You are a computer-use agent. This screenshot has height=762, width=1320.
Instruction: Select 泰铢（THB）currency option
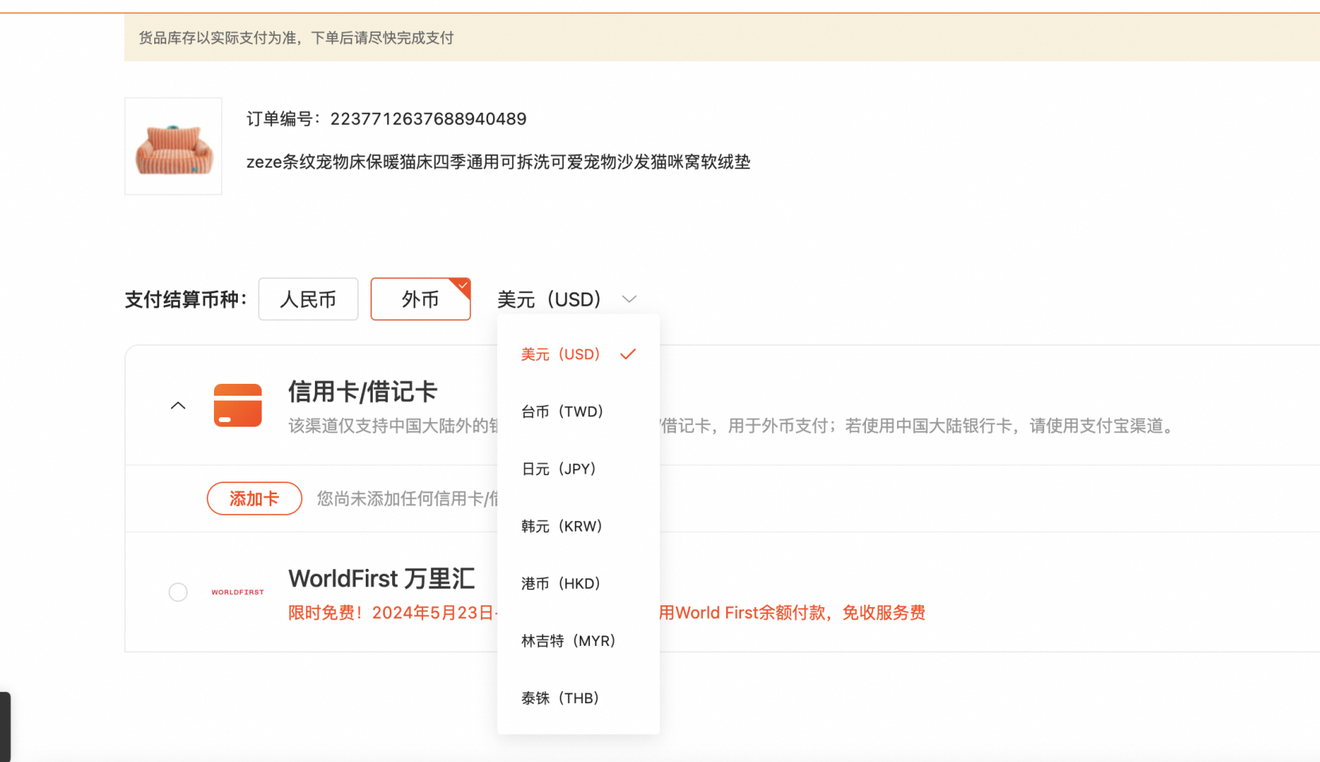click(561, 697)
